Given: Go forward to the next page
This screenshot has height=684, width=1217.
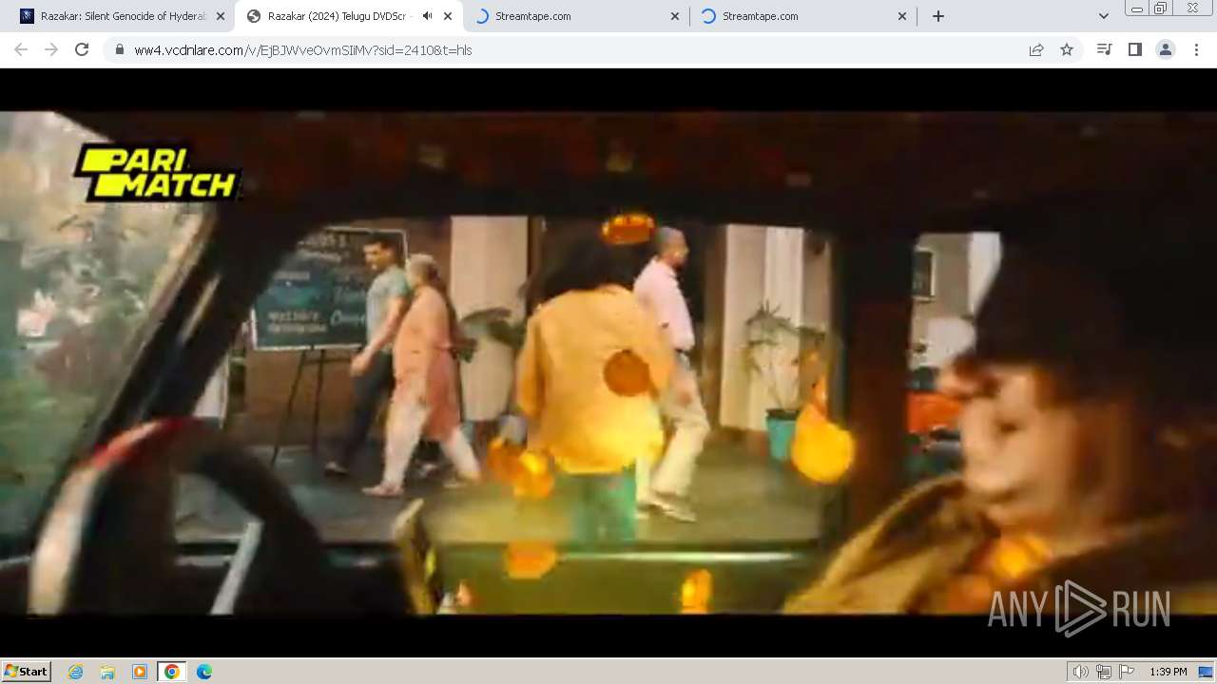Looking at the screenshot, I should tap(51, 49).
